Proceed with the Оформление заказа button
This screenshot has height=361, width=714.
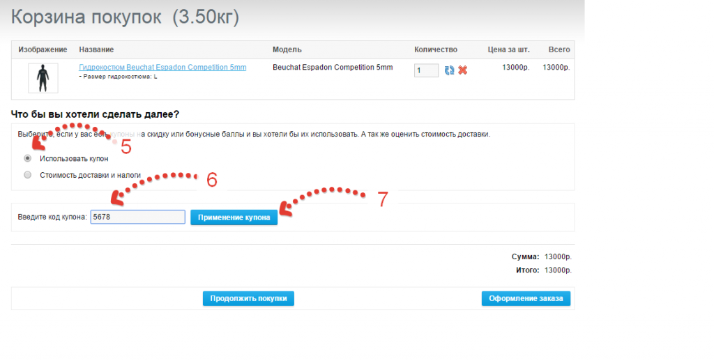coord(526,299)
